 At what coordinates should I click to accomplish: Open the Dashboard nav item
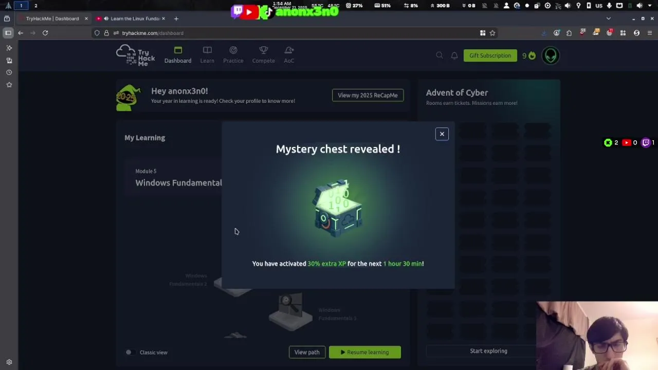tap(178, 55)
